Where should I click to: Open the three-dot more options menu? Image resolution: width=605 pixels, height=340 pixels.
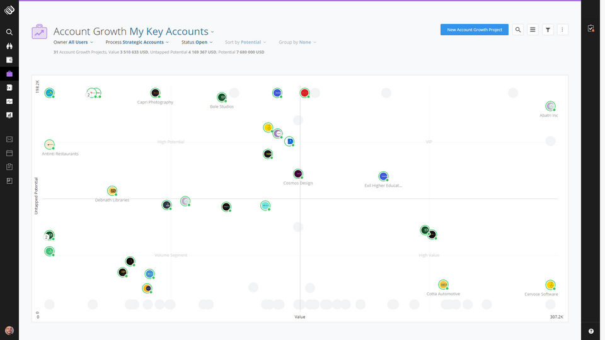[x=563, y=30]
